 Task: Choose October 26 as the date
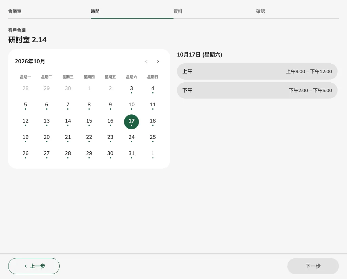point(25,154)
